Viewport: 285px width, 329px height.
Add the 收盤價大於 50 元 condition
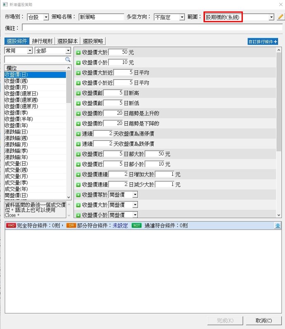(x=78, y=53)
